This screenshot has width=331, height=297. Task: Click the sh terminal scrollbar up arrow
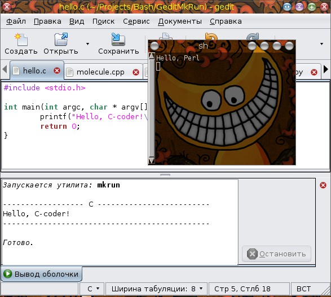152,56
